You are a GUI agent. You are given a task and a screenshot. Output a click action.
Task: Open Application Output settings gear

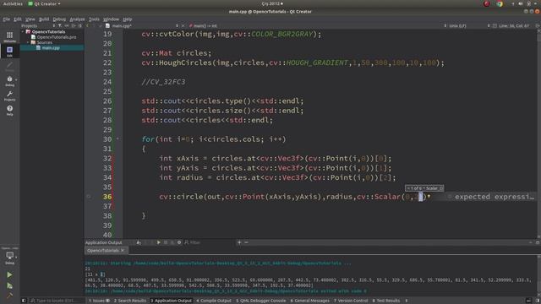pyautogui.click(x=179, y=242)
